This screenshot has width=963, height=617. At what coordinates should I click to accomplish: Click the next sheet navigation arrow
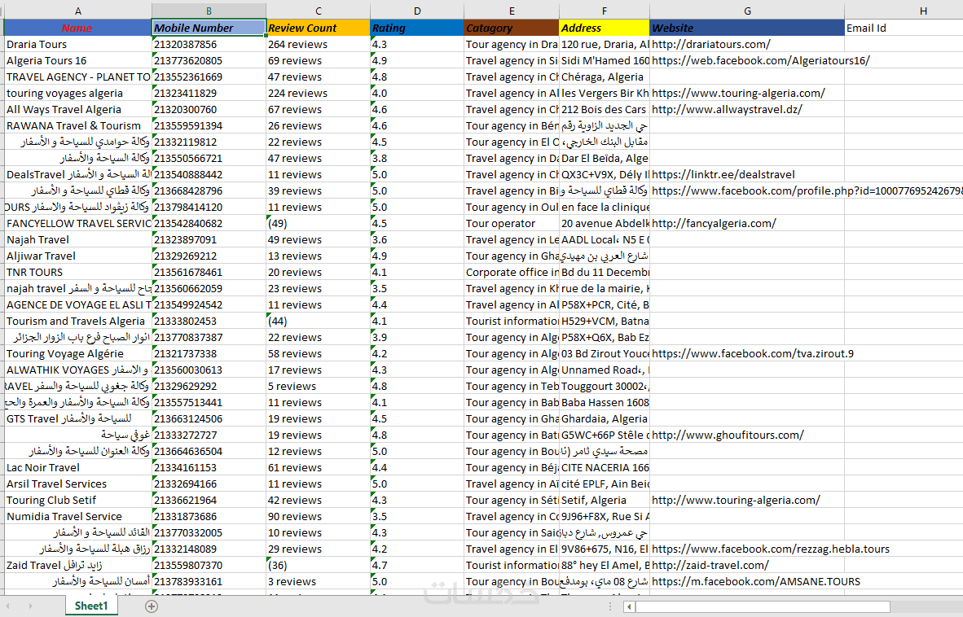30,606
